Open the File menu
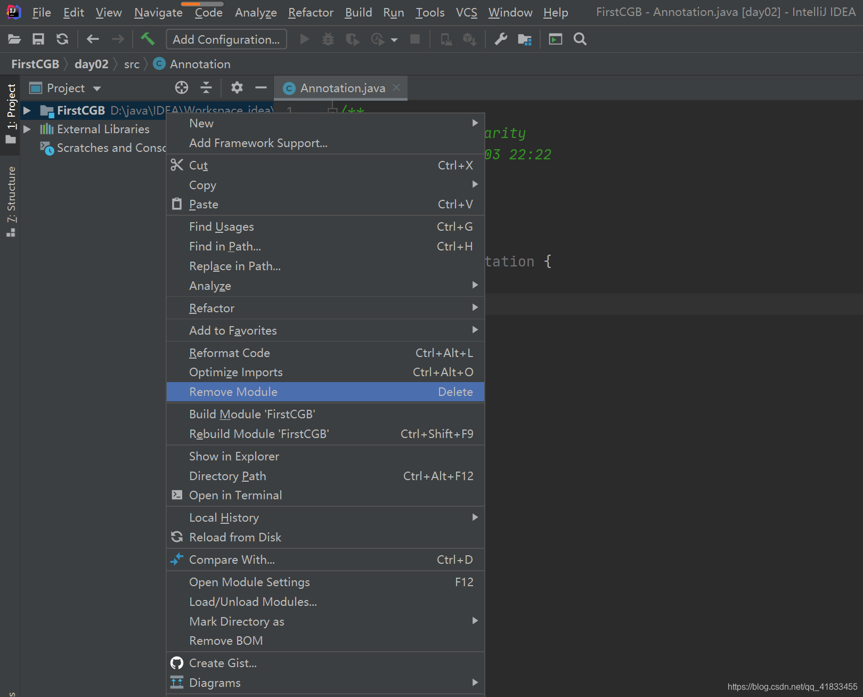This screenshot has height=697, width=863. (42, 12)
